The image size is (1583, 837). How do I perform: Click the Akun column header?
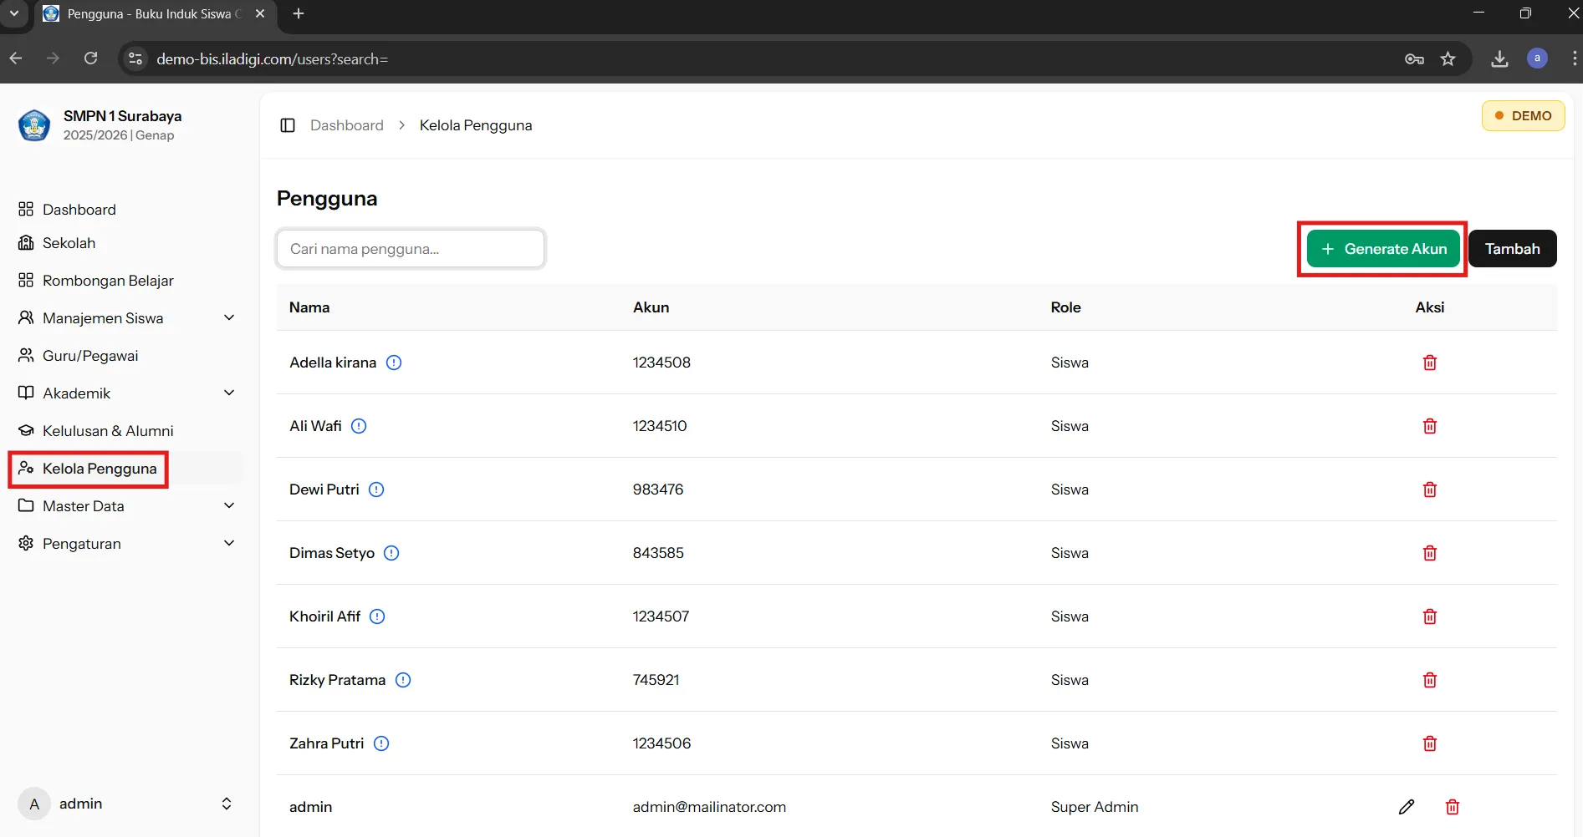click(651, 307)
